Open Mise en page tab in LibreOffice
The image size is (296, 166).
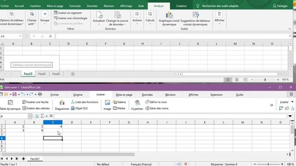124,95
